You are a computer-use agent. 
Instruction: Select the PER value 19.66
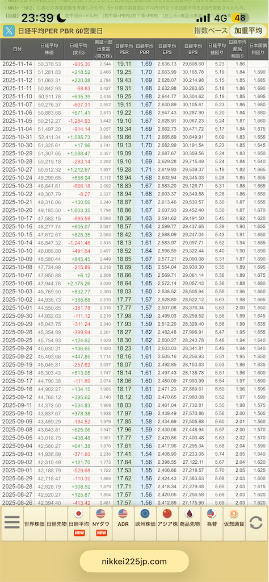[124, 136]
